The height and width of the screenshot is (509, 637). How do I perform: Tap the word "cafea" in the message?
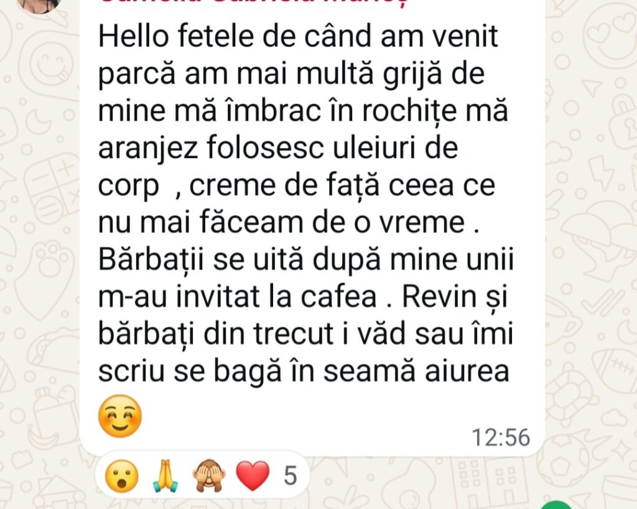339,297
